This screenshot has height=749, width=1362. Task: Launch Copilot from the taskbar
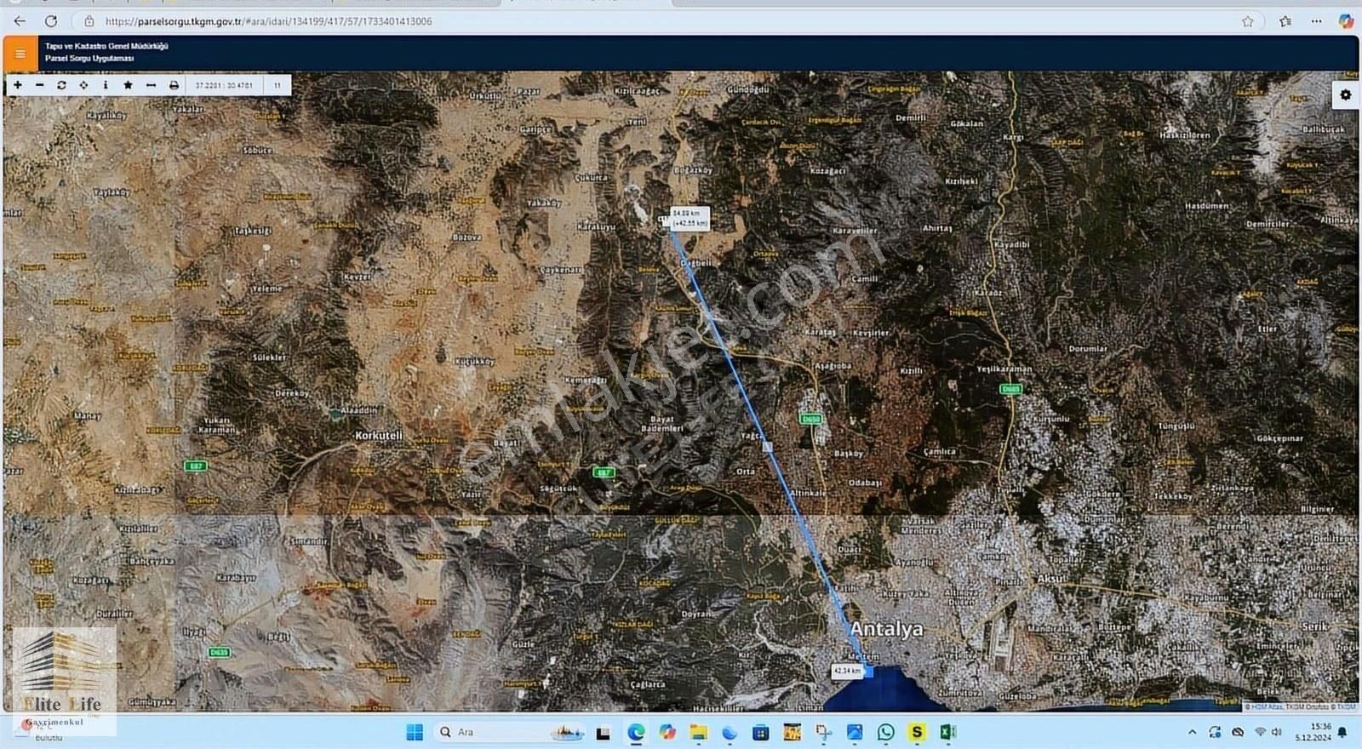pyautogui.click(x=667, y=732)
